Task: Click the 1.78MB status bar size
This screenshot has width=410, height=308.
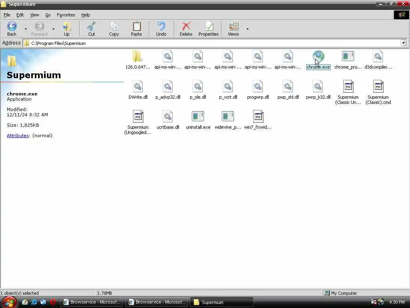Action: pos(105,293)
